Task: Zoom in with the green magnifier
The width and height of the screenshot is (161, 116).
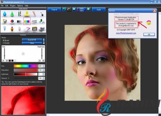Action: (x=89, y=10)
